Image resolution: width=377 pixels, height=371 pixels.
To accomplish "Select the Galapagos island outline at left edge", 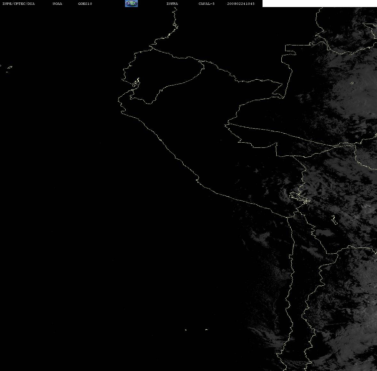I will tap(9, 68).
